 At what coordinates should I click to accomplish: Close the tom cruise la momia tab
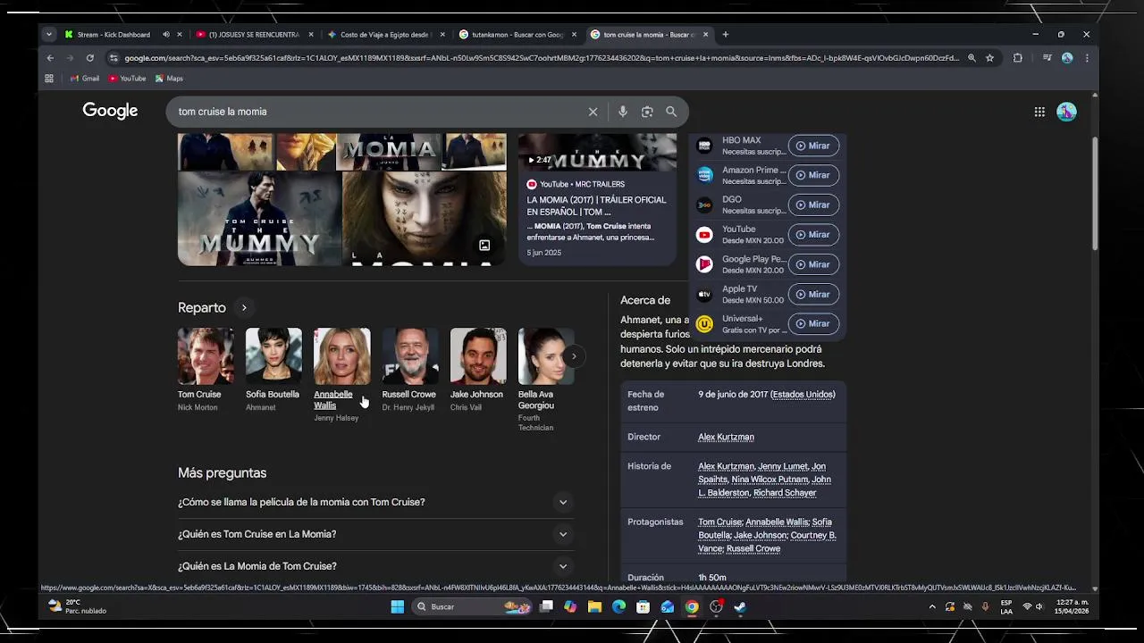pos(705,35)
